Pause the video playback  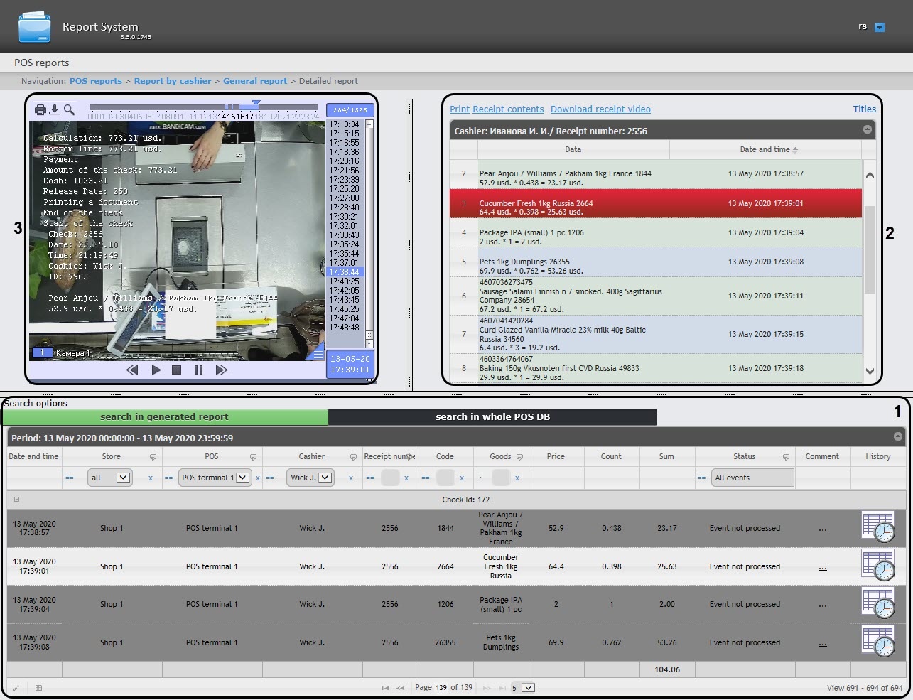click(198, 370)
